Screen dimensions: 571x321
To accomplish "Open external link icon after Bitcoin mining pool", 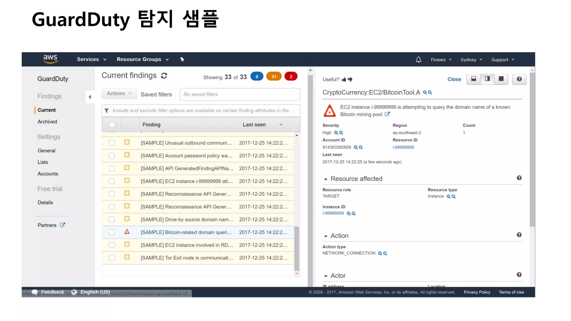I will 387,114.
